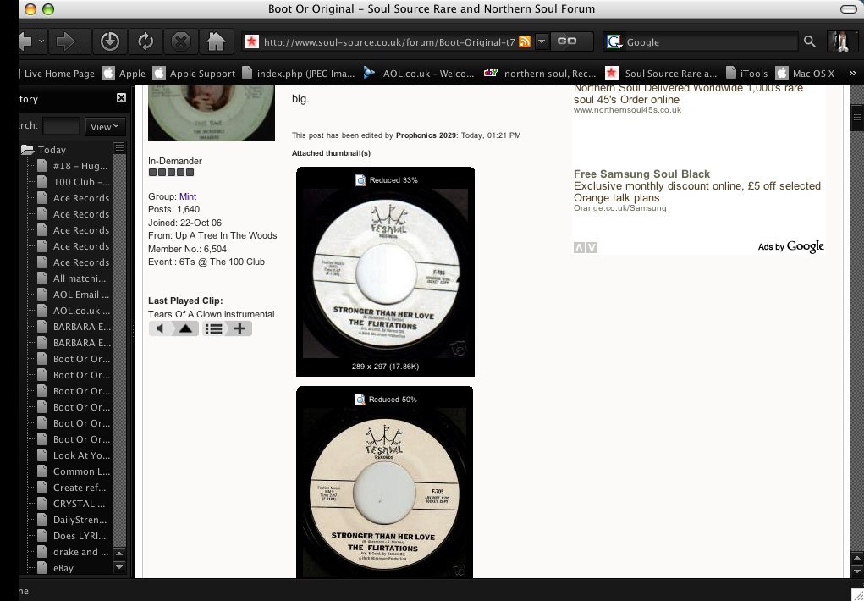Click sidebar scrollbar down arrow
Viewport: 864px width, 601px height.
coord(119,567)
